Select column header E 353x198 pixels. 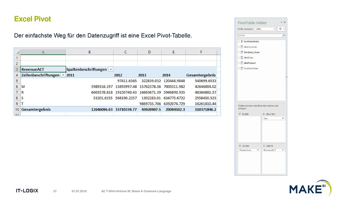pyautogui.click(x=174, y=52)
